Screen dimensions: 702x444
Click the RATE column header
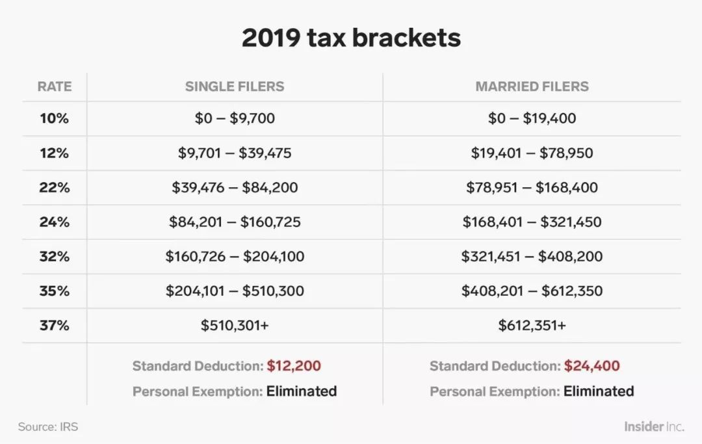(54, 86)
